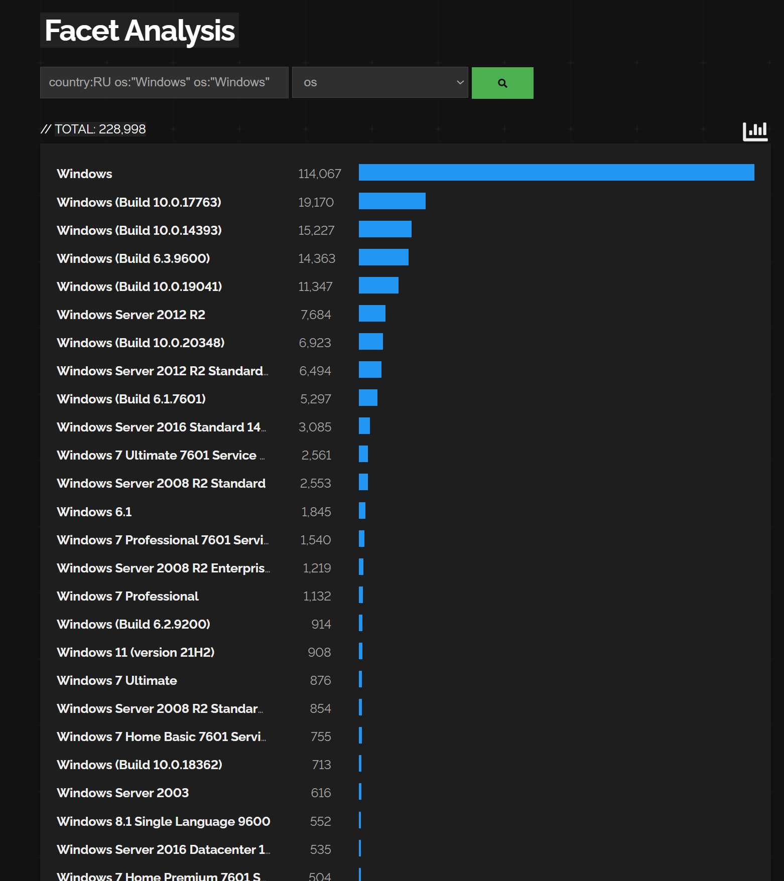
Task: Choose the 'Windows Server 2008 R2 Standard' full label
Action: (x=161, y=483)
